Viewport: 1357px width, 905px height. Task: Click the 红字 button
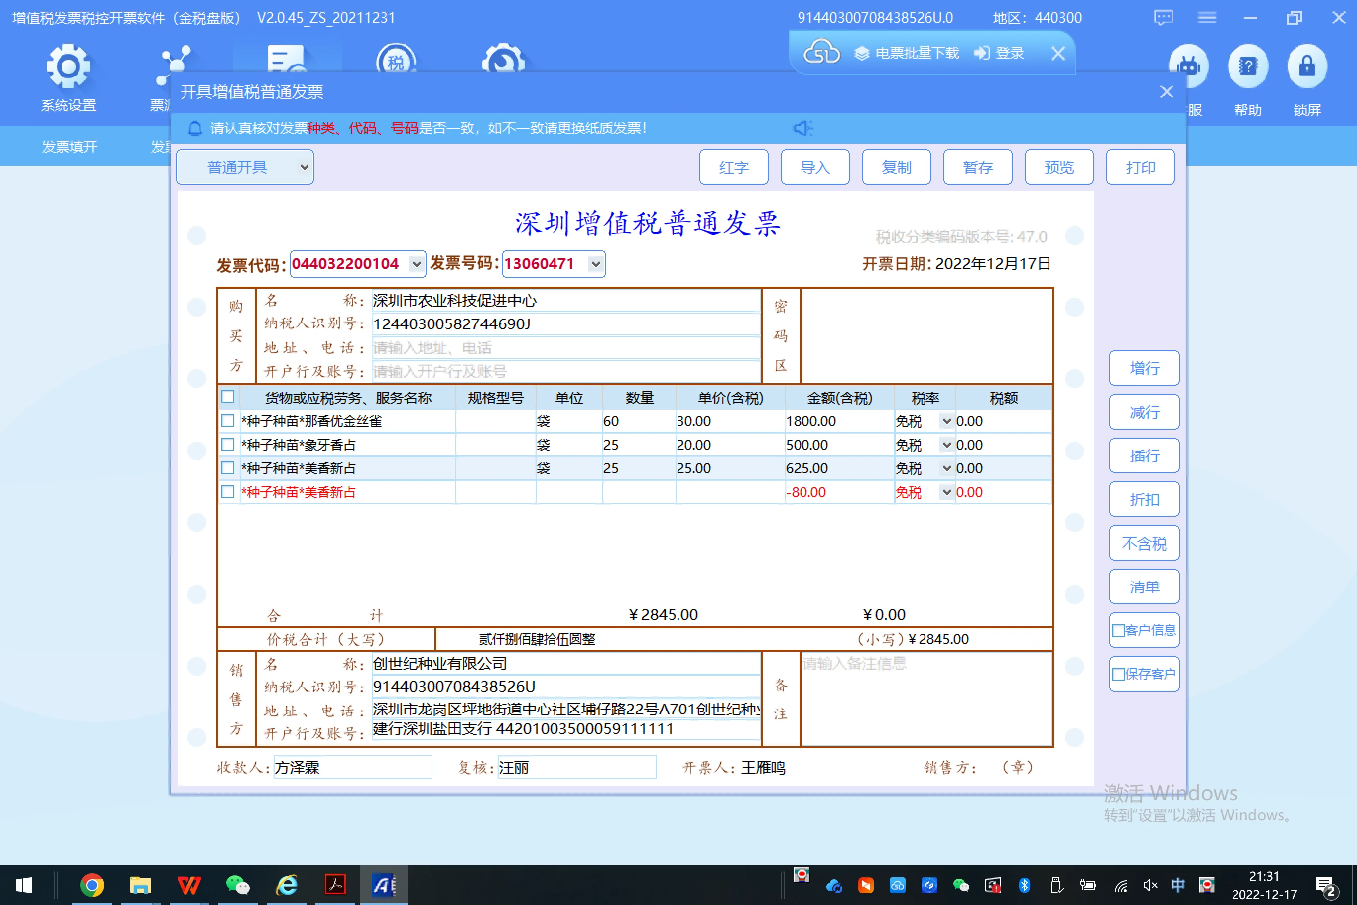pos(734,166)
